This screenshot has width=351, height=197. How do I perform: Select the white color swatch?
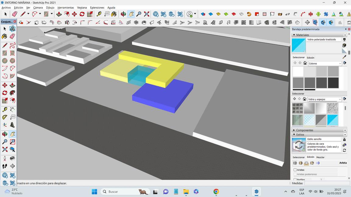pyautogui.click(x=298, y=72)
